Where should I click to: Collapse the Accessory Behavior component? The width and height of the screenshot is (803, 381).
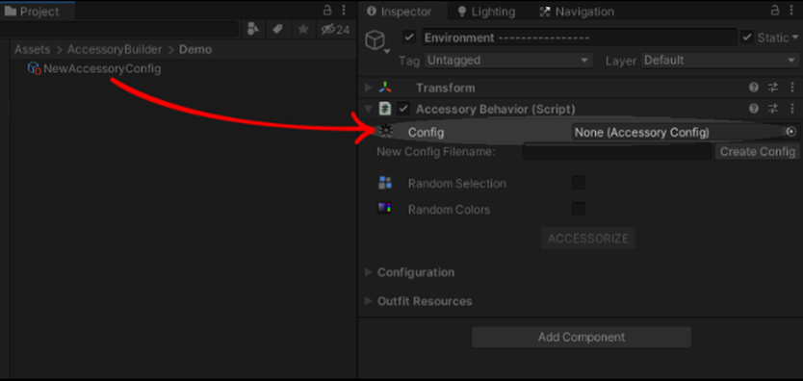click(368, 109)
